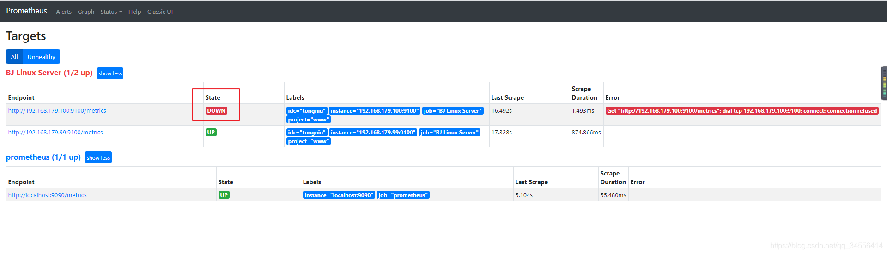Screen dimensions: 887x254
Task: Click job="prometheus" label badge
Action: coord(403,195)
